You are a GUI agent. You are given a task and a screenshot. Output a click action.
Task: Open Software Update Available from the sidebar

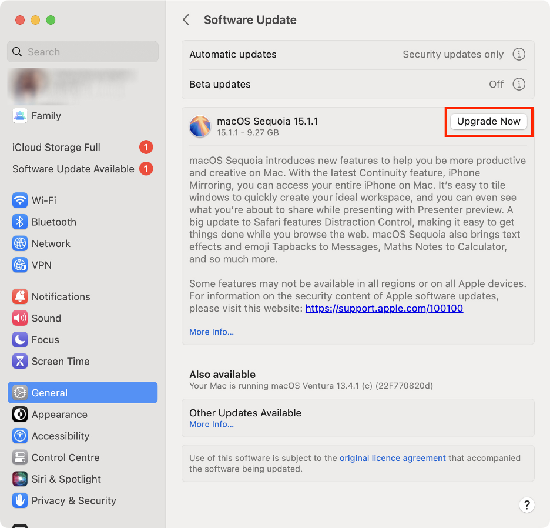(72, 169)
